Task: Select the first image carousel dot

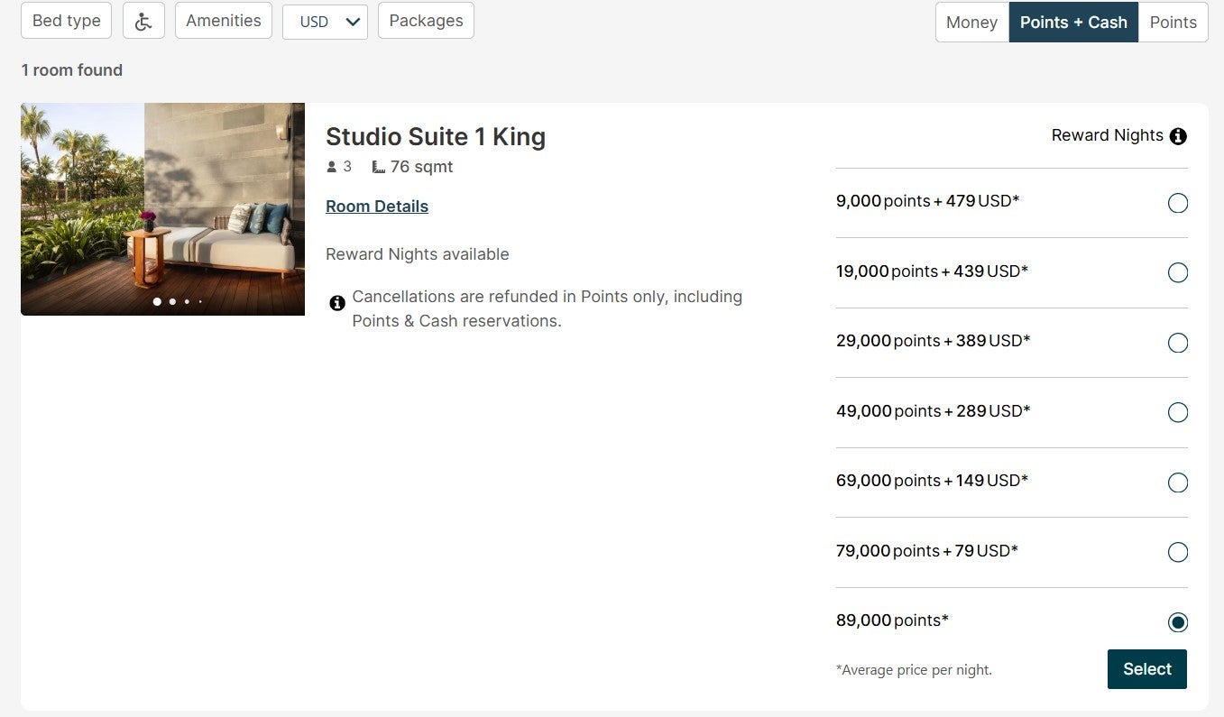Action: (x=157, y=301)
